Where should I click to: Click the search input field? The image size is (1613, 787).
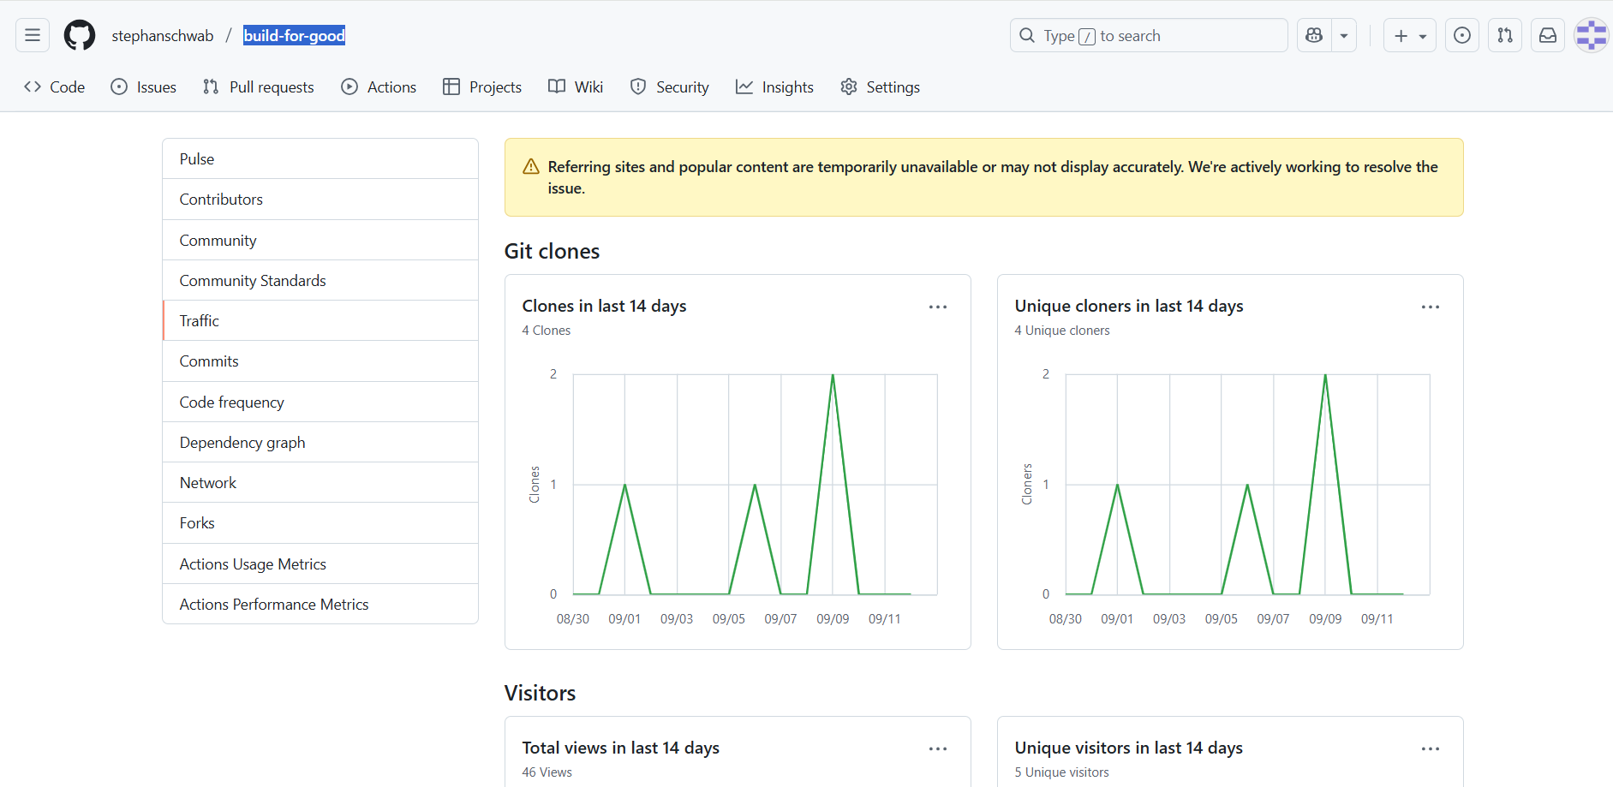(x=1148, y=35)
